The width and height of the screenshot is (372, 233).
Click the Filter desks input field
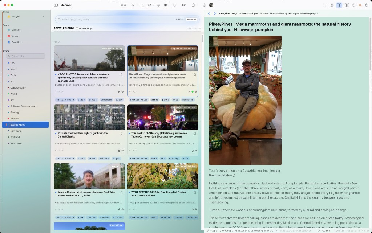coord(26,56)
